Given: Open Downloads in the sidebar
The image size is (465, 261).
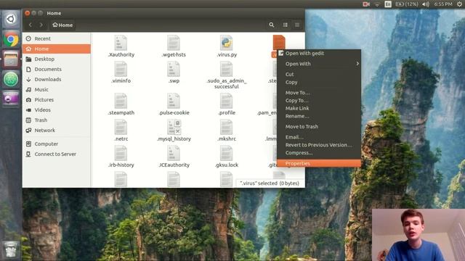Looking at the screenshot, I should pyautogui.click(x=57, y=79).
